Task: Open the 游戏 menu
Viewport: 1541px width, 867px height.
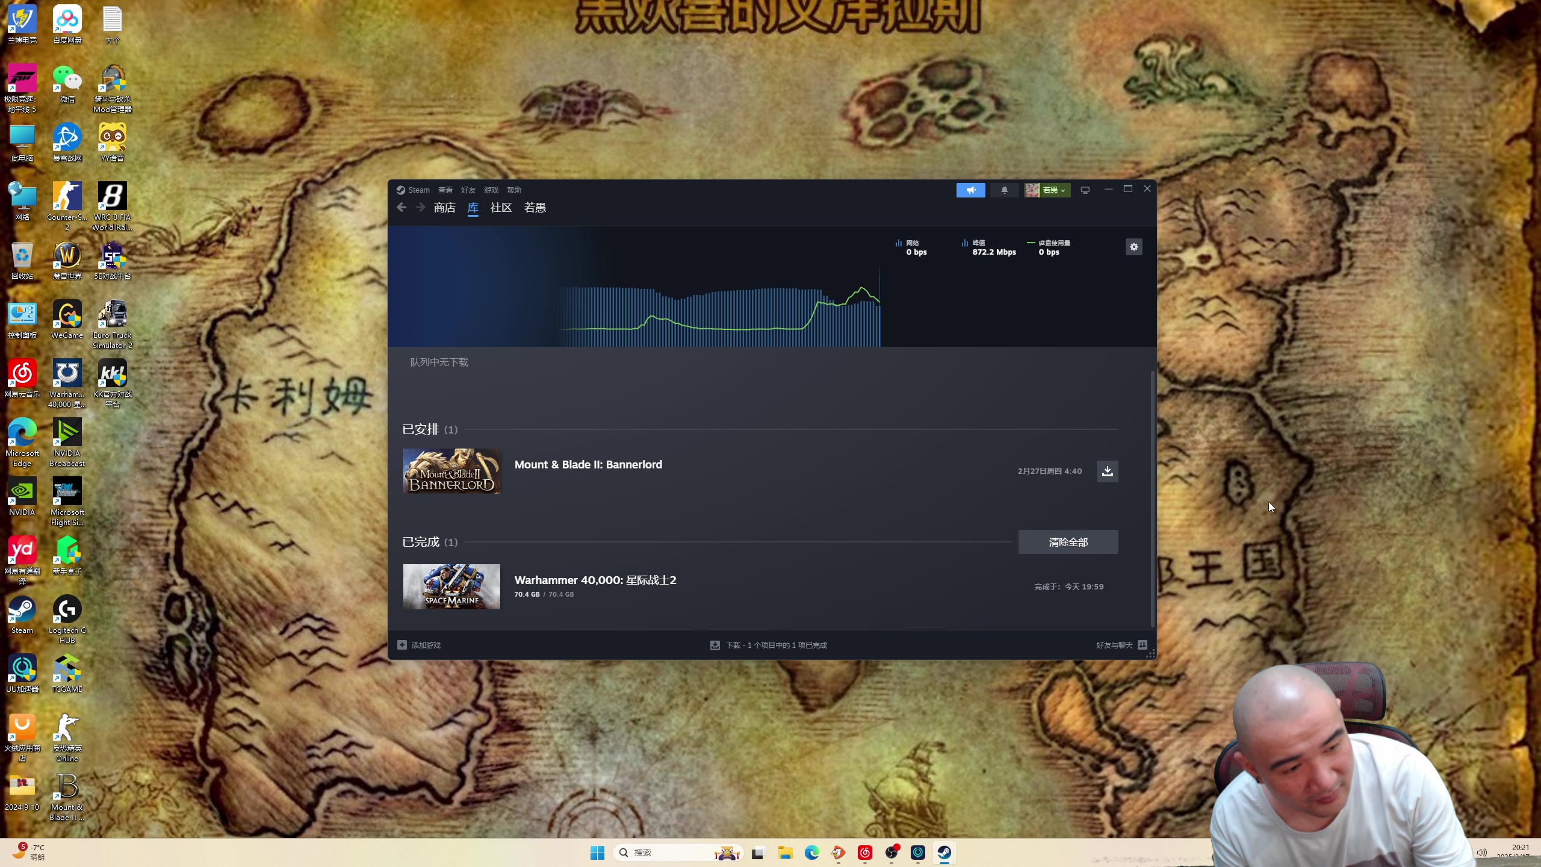Action: coord(491,190)
